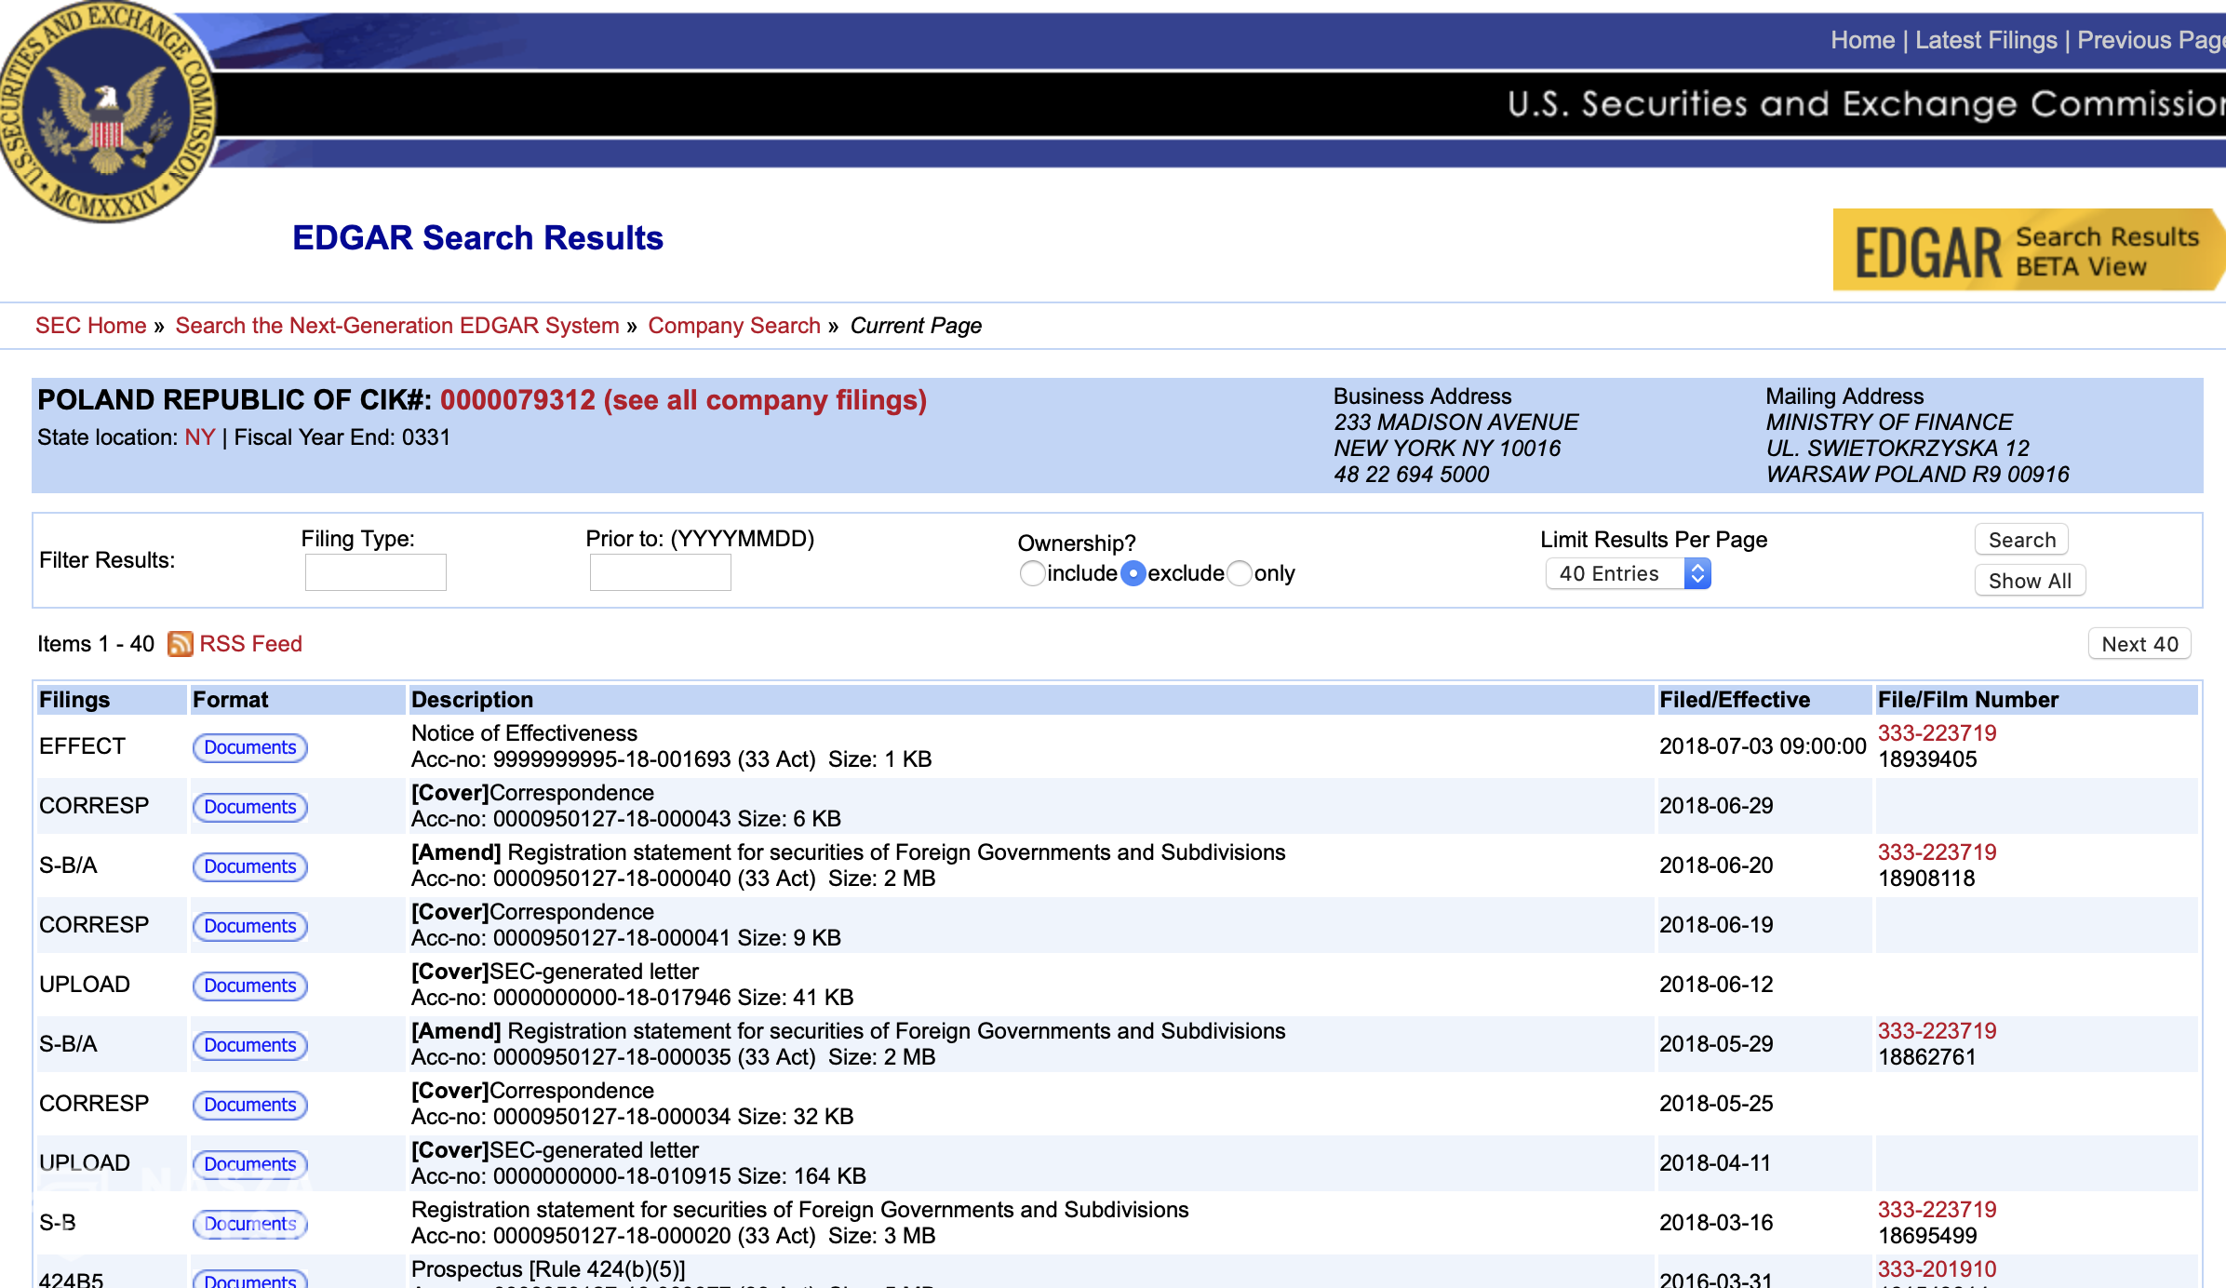The height and width of the screenshot is (1288, 2226).
Task: Open the RSS Feed icon
Action: click(x=180, y=644)
